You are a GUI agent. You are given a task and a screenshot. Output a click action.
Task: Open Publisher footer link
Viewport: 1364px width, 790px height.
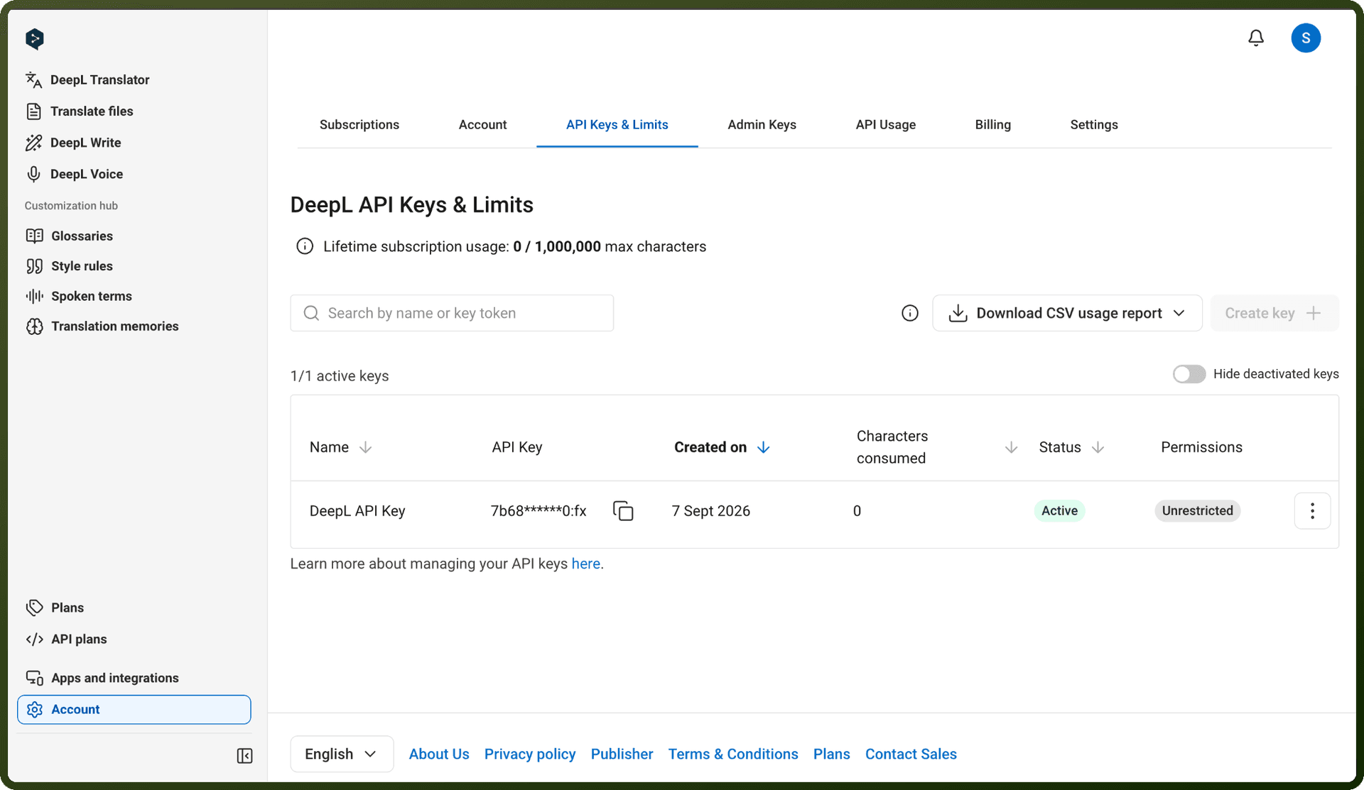(622, 754)
